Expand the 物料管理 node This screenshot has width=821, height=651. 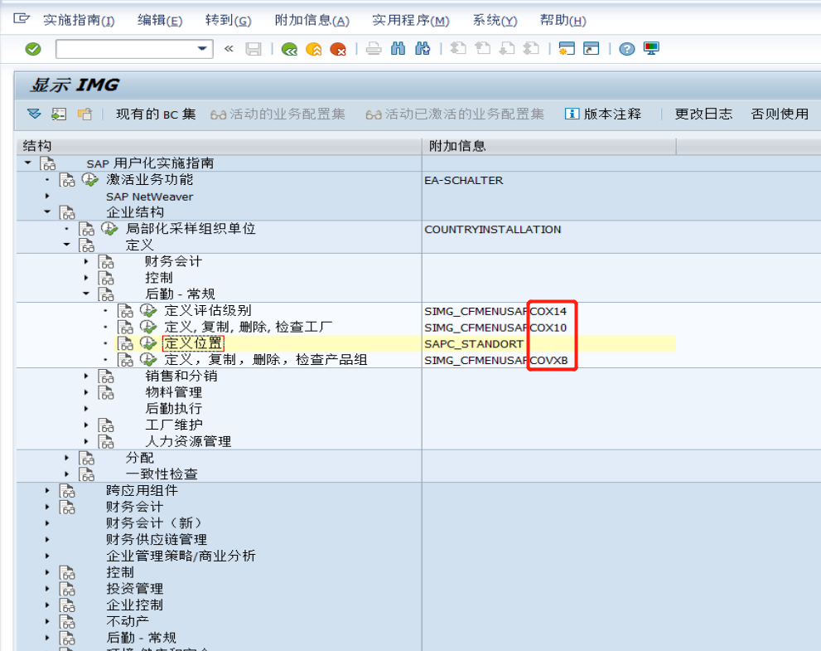[x=86, y=392]
